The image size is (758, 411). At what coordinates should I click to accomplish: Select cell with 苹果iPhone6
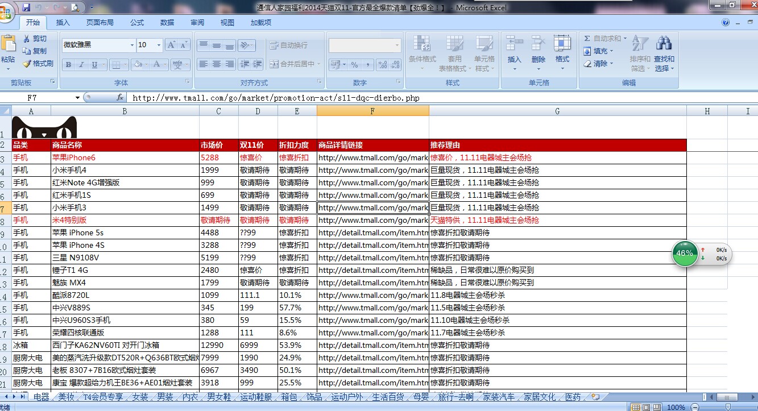pyautogui.click(x=125, y=157)
